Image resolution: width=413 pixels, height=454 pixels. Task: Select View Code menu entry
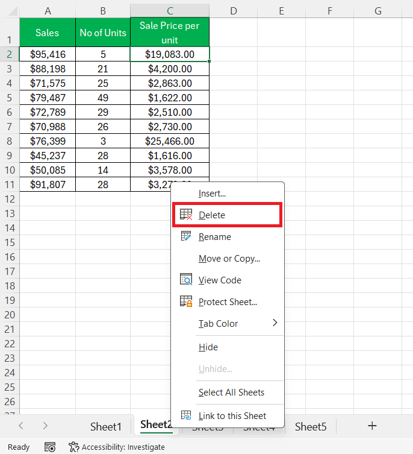[227, 280]
